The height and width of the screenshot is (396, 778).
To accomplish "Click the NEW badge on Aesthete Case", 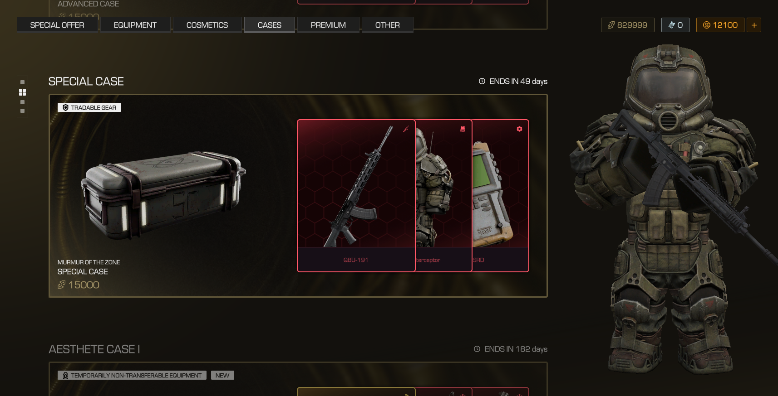I will click(222, 375).
